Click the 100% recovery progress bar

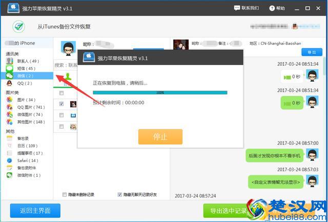pyautogui.click(x=160, y=92)
